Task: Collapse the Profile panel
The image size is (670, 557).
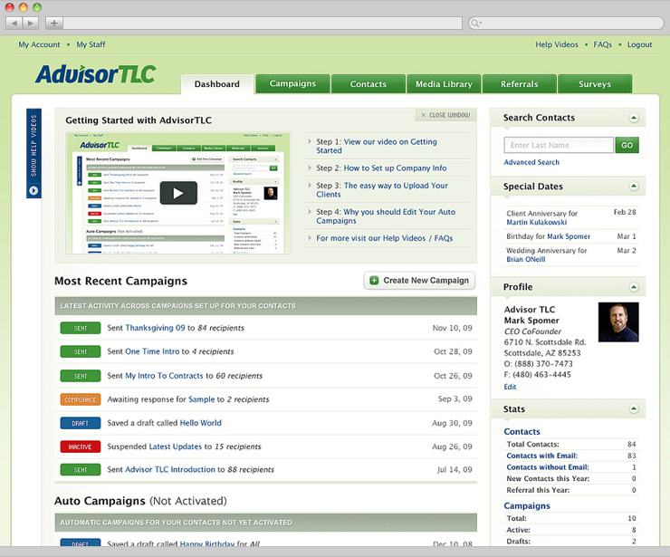Action: point(634,287)
